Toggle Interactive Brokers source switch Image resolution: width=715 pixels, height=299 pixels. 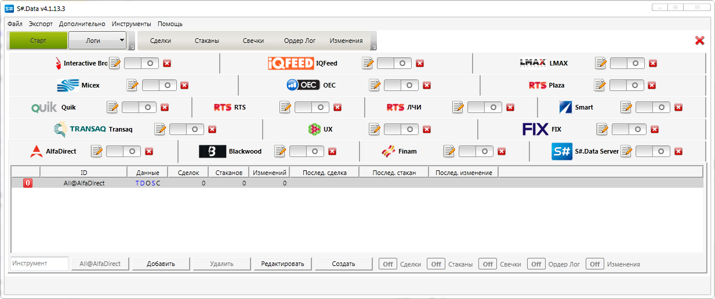tap(141, 63)
